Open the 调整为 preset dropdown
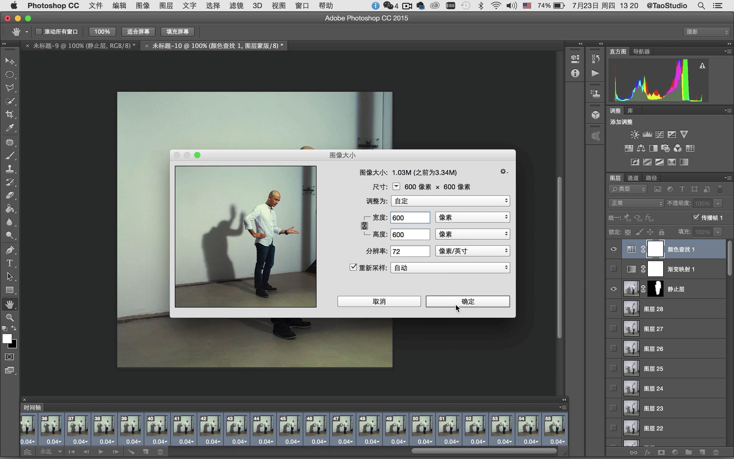The image size is (734, 459). (x=450, y=201)
